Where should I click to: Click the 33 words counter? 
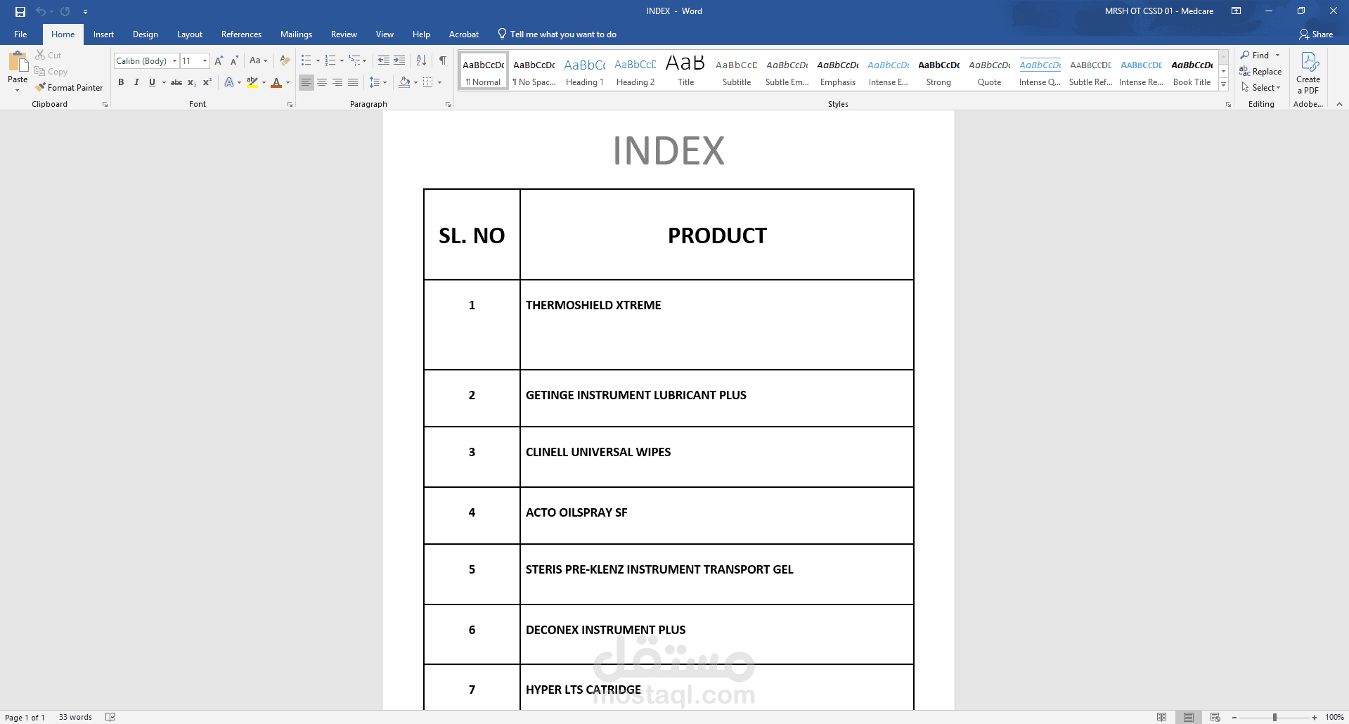75,717
